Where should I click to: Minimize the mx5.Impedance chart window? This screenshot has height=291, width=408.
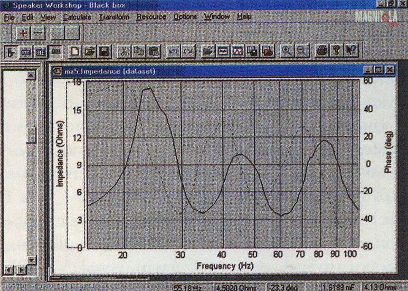(x=368, y=70)
